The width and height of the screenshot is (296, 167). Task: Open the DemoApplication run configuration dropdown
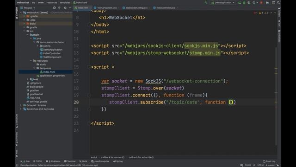(x=223, y=3)
